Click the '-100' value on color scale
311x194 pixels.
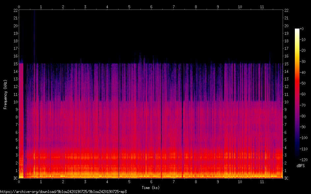point(303,138)
